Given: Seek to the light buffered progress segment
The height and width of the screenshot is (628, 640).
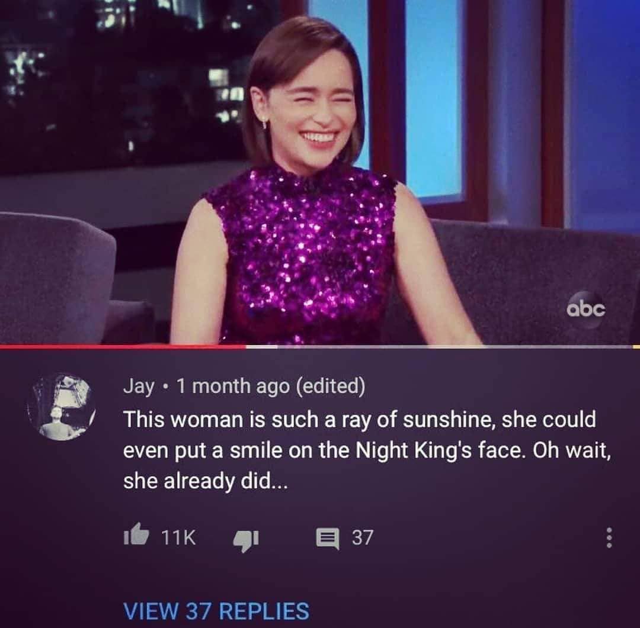Looking at the screenshot, I should click(x=262, y=347).
